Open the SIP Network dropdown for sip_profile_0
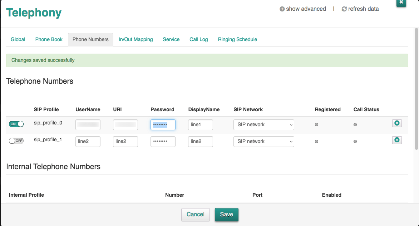The width and height of the screenshot is (419, 226). pyautogui.click(x=264, y=125)
